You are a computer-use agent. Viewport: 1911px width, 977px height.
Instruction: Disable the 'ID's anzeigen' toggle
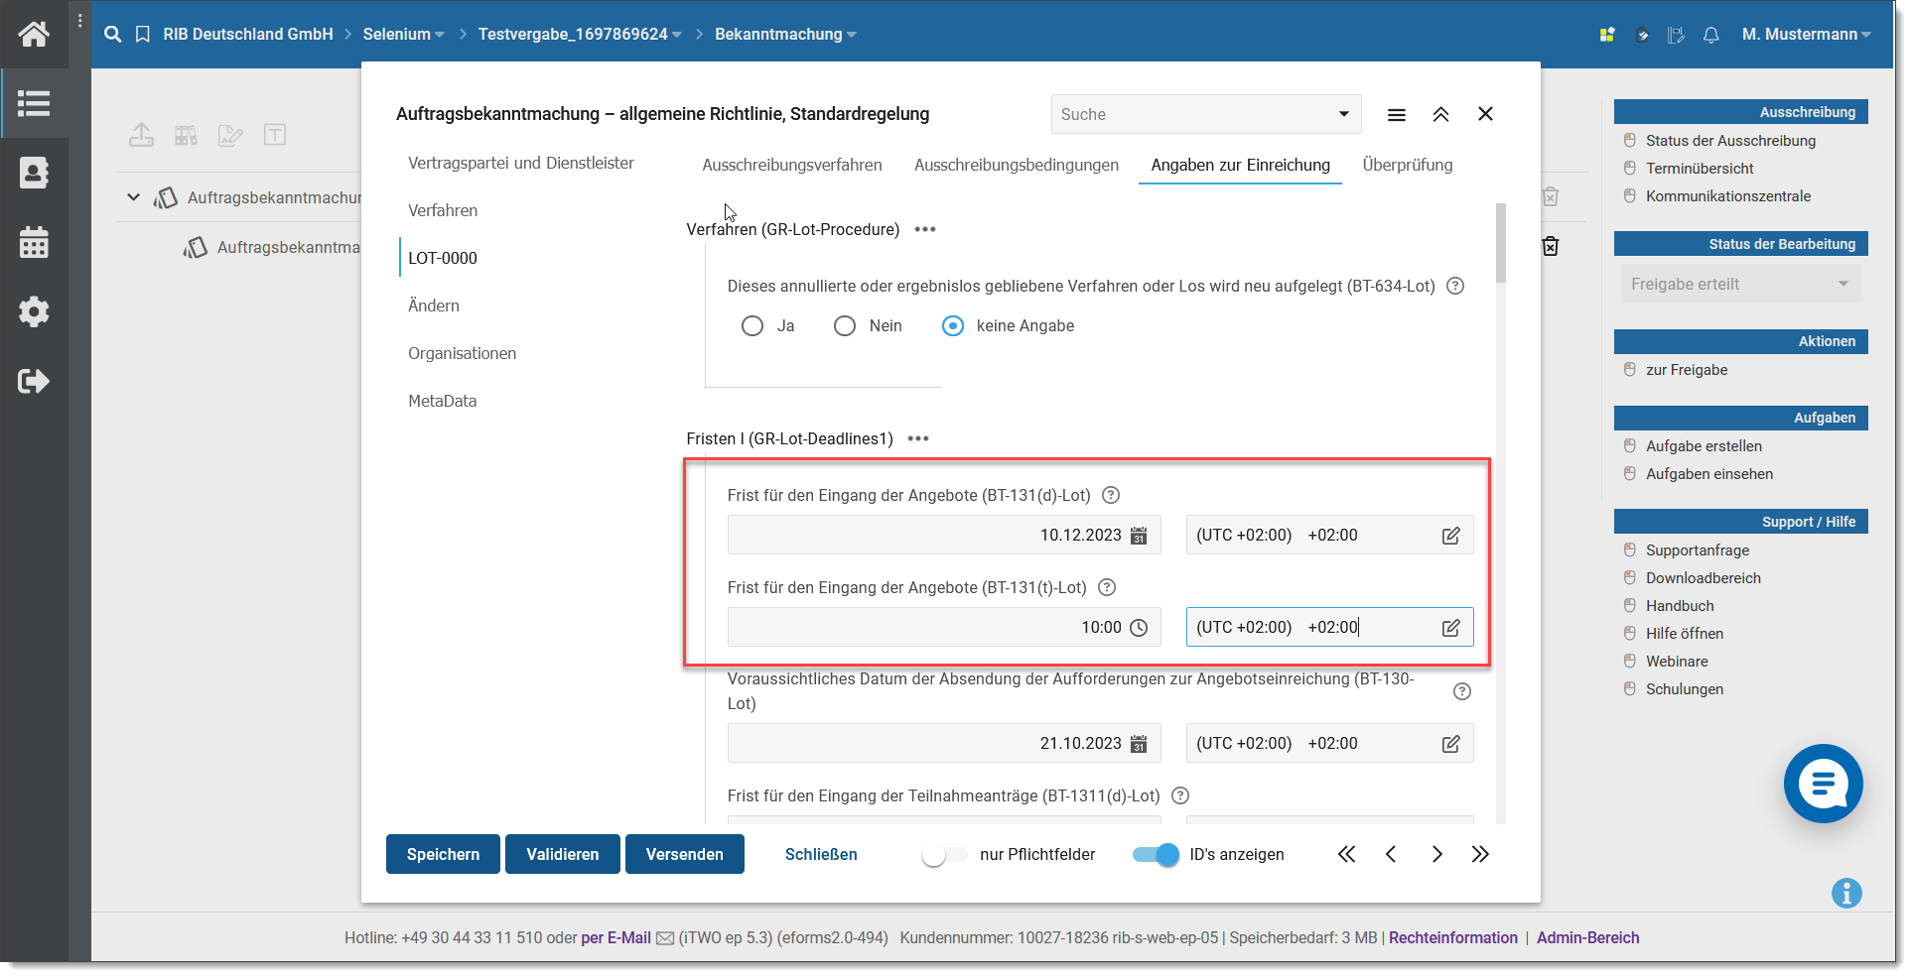tap(1157, 855)
